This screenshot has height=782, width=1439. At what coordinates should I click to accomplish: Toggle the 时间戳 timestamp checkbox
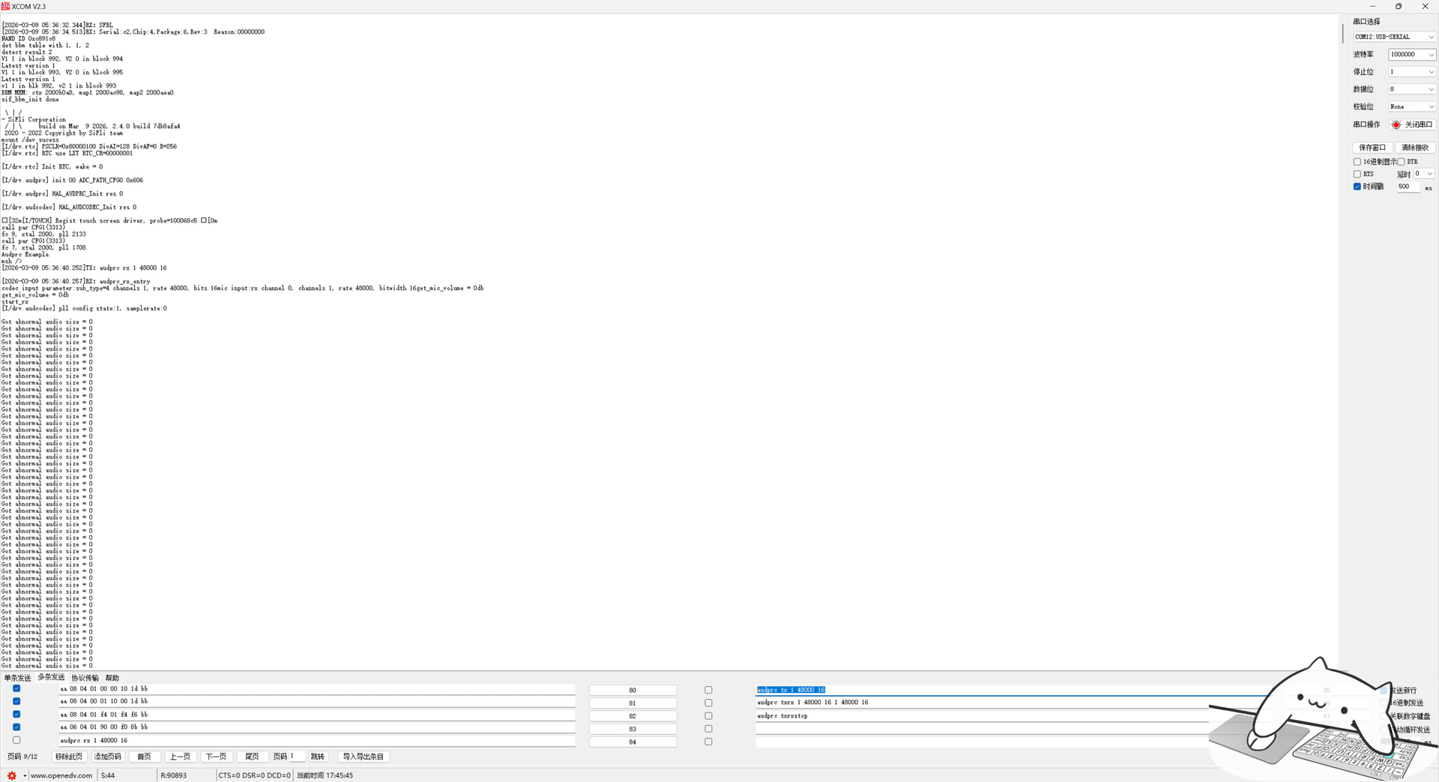(1357, 187)
